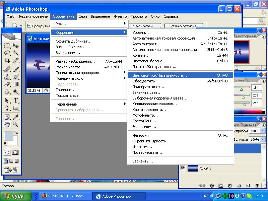Open the Hand tool preset picker arrow

coord(21,26)
